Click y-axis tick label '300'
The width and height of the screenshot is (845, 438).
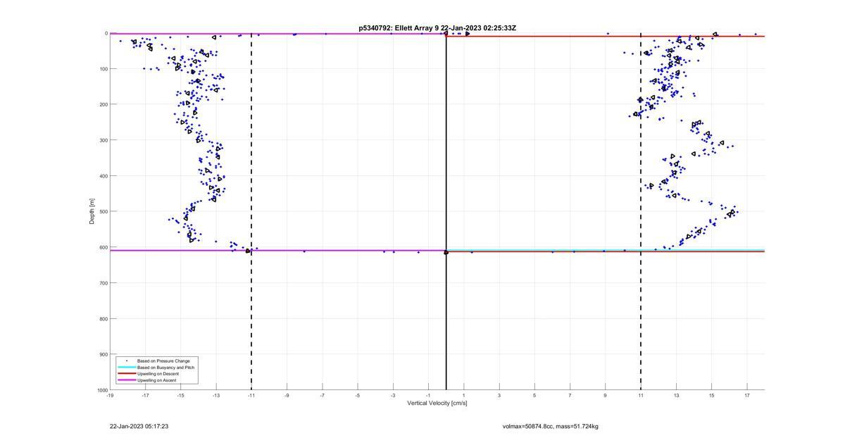(x=103, y=140)
